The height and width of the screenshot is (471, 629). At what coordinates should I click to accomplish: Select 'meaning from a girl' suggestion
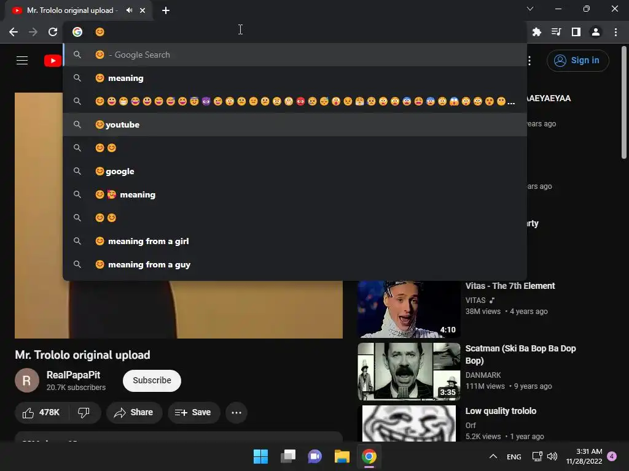pos(295,241)
